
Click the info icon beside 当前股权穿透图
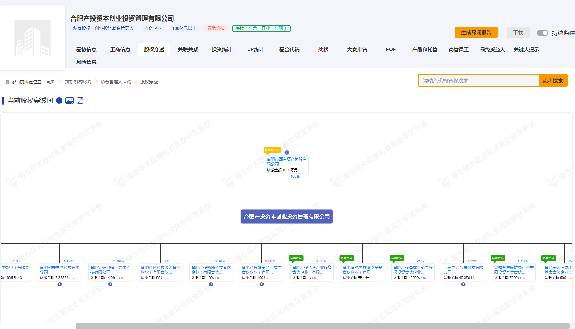(59, 101)
